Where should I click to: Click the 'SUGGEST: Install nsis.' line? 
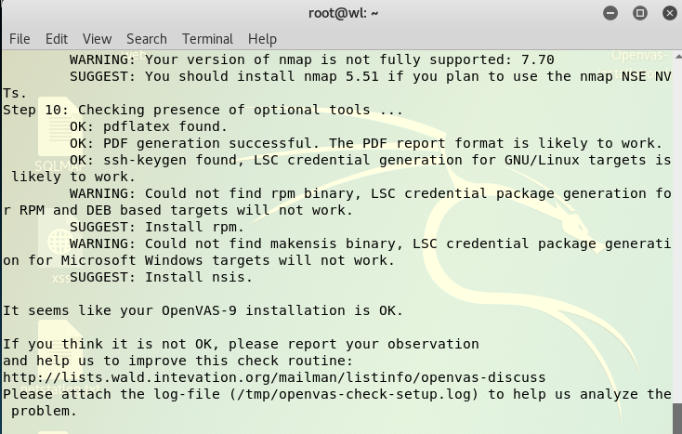coord(161,277)
